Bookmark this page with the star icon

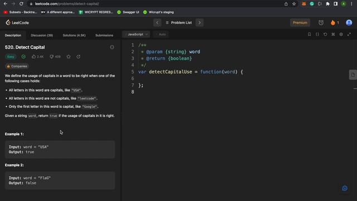point(294,4)
